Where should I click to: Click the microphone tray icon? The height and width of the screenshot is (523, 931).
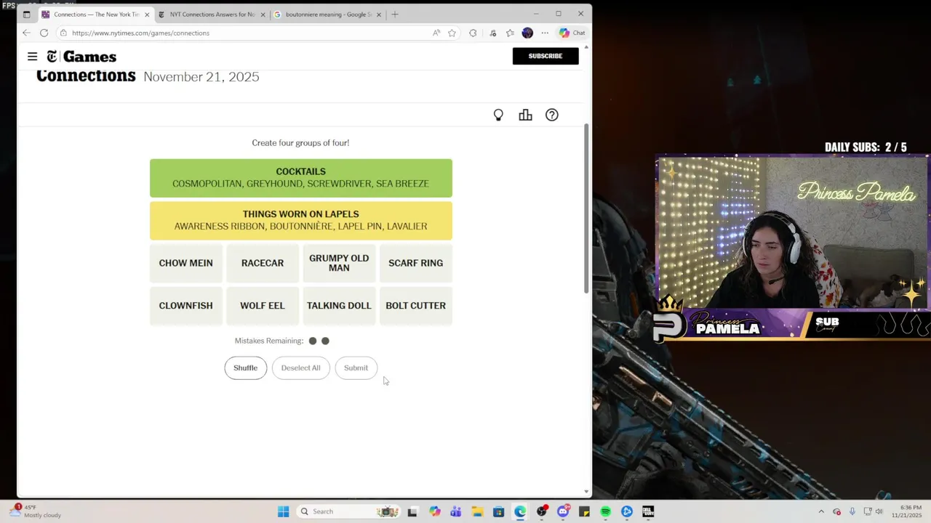coord(852,511)
